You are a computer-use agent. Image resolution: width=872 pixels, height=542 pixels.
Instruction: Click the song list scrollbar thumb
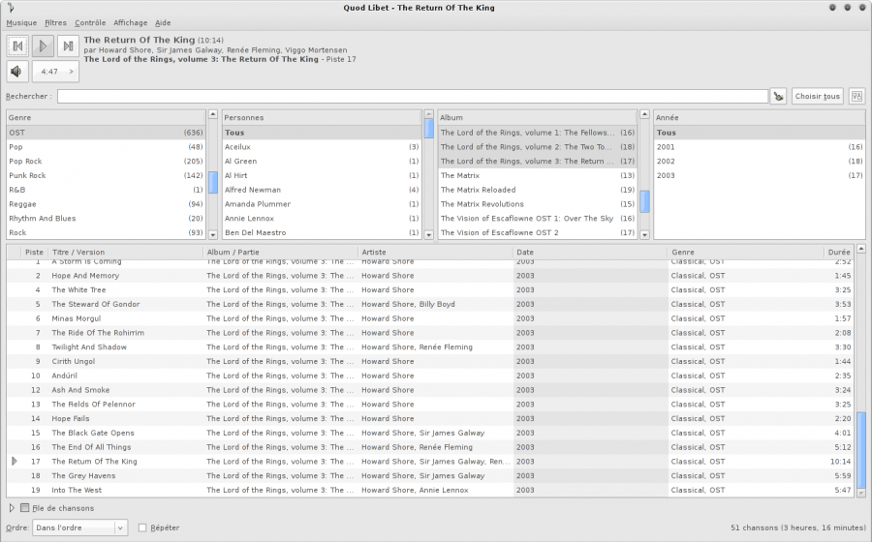coord(861,450)
